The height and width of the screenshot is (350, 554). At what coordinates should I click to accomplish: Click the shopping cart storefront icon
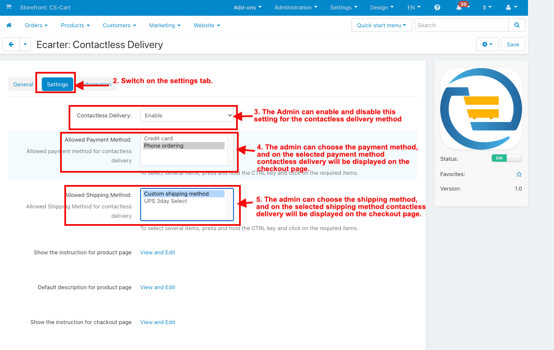point(9,7)
